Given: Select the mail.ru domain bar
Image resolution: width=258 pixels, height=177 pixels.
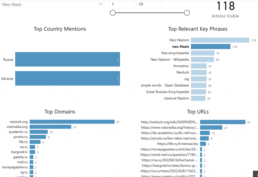Looking at the screenshot, I should (31, 162).
